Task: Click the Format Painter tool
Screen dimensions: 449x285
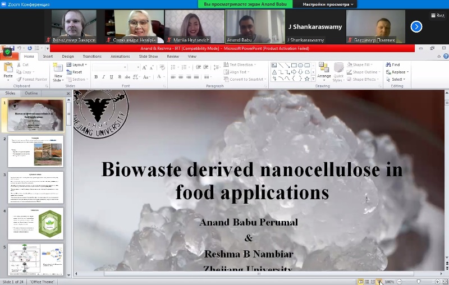Action: (x=32, y=79)
